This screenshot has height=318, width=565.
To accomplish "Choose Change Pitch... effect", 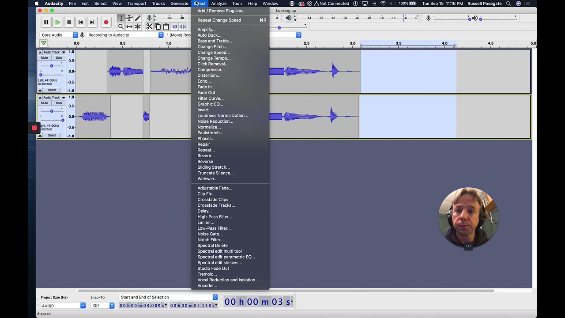I will pos(212,47).
